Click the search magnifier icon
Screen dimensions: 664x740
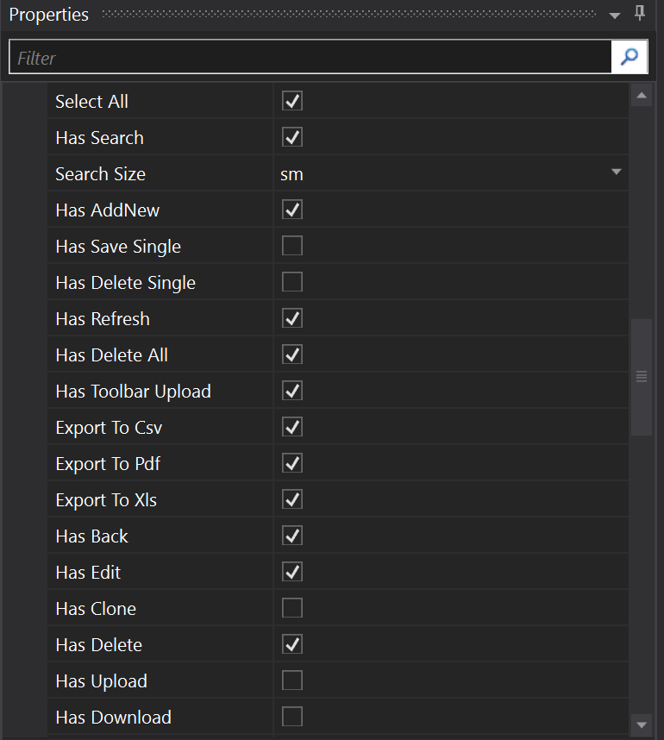point(630,57)
